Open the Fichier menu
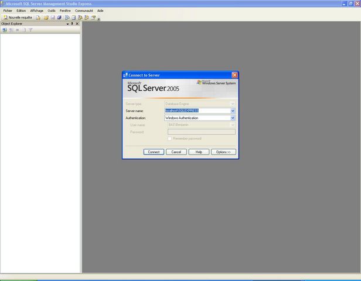361x281 pixels. [x=8, y=11]
